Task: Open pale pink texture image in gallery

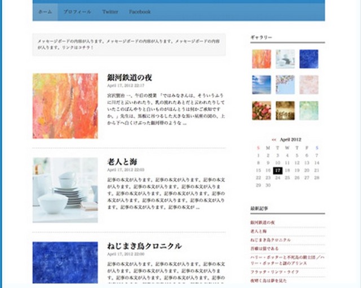Action: click(x=309, y=85)
